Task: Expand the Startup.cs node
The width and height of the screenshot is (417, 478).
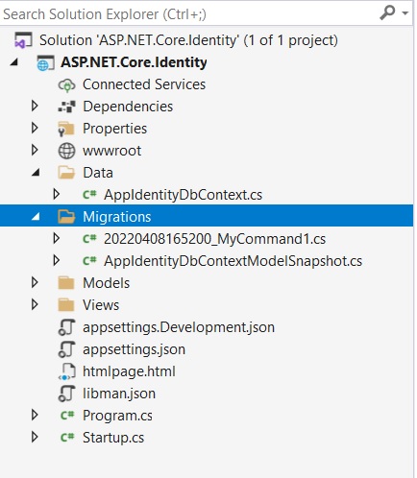Action: coord(35,437)
